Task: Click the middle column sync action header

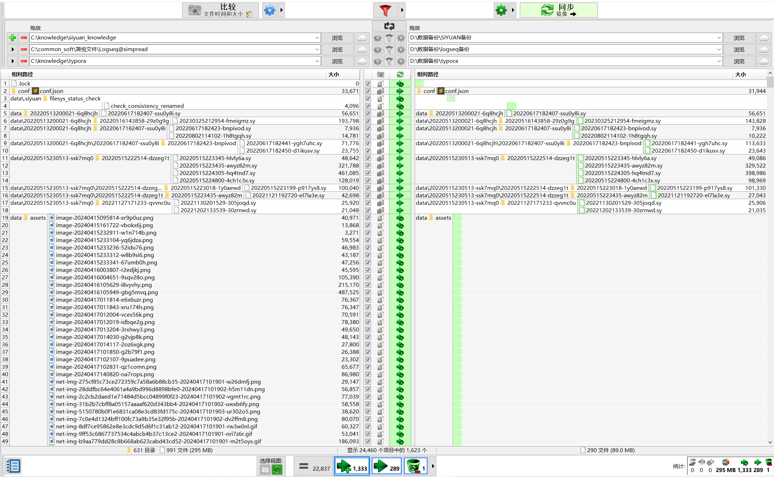Action: point(400,75)
